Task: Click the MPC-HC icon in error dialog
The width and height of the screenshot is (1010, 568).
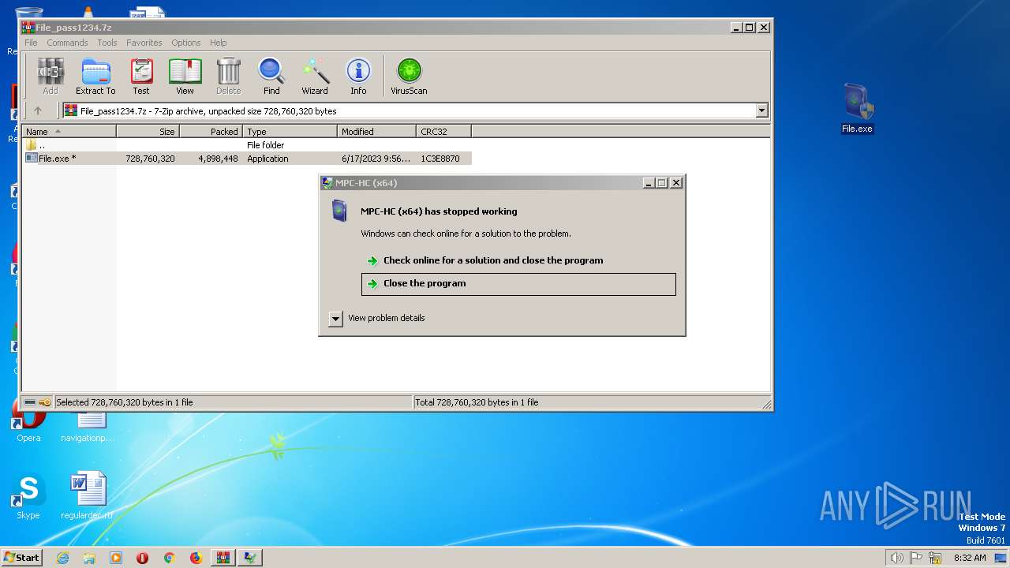Action: [339, 211]
